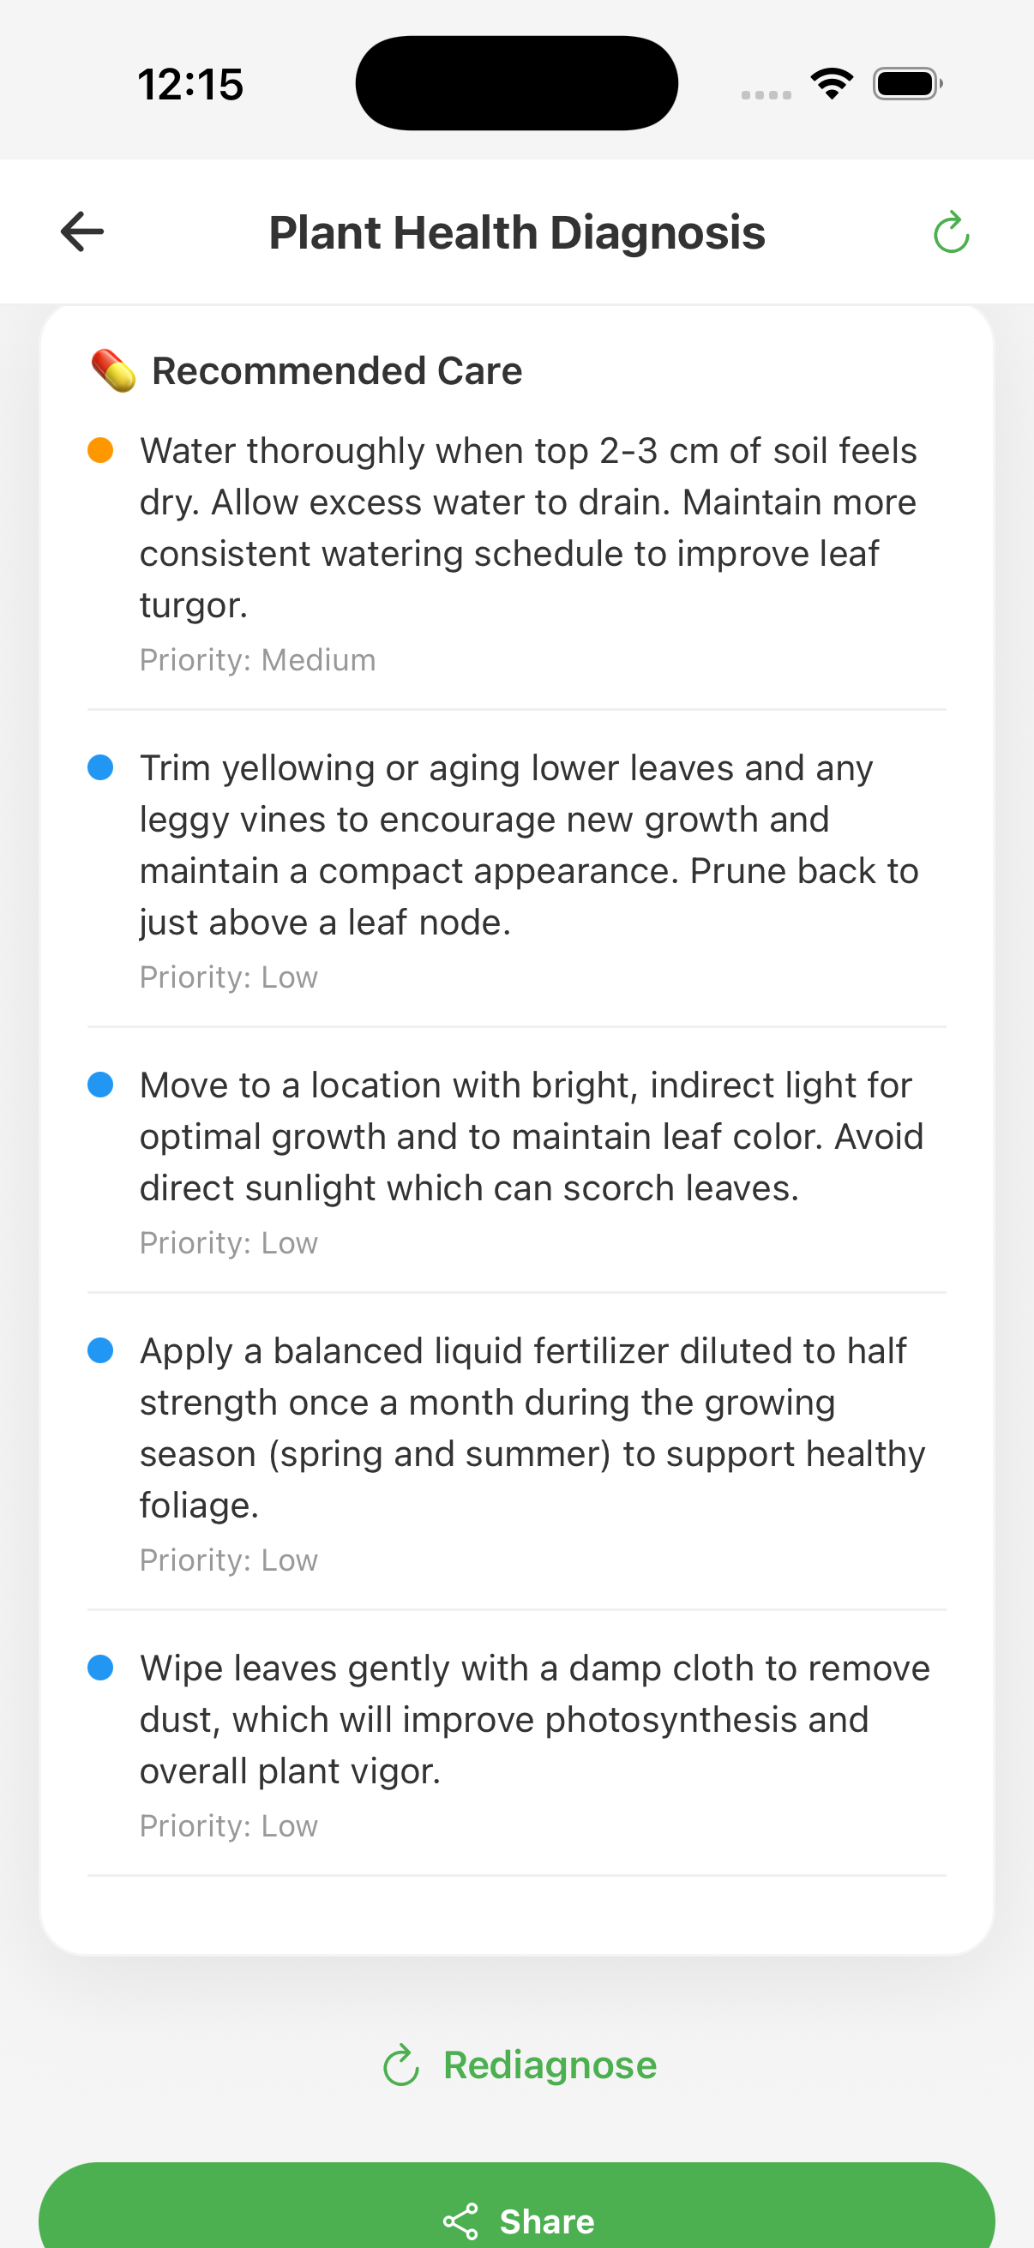The image size is (1034, 2248).
Task: Open the balanced liquid fertilizer recommendation
Action: coord(532,1428)
